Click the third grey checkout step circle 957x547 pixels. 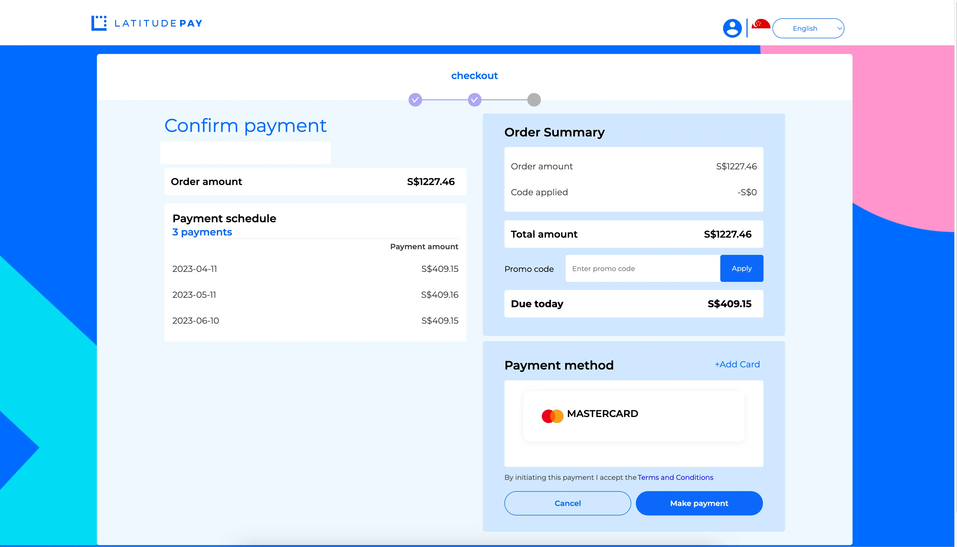(534, 100)
